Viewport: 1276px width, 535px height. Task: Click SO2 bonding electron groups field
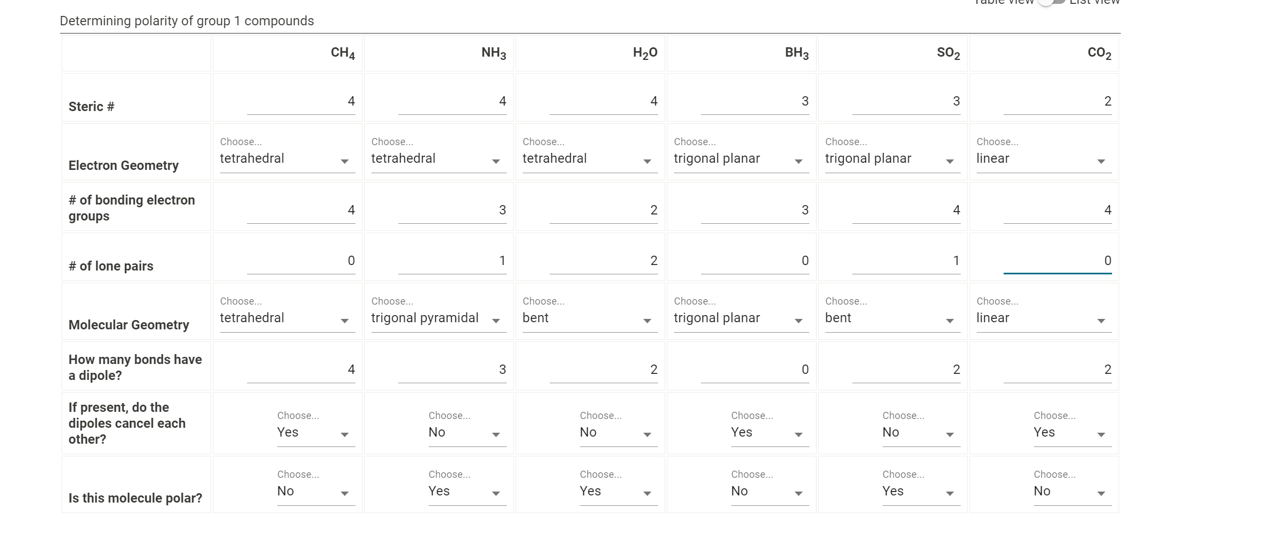(x=906, y=211)
